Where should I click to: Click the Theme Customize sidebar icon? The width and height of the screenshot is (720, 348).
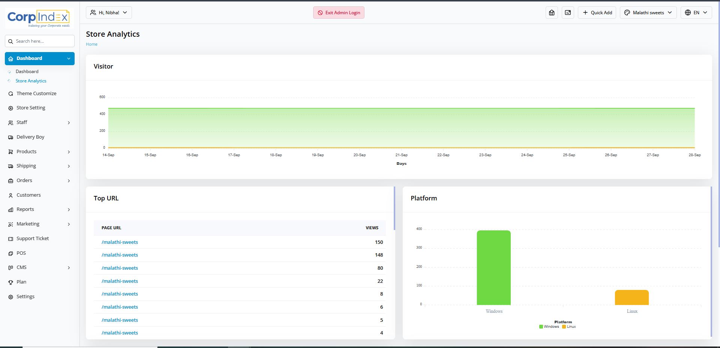(10, 94)
